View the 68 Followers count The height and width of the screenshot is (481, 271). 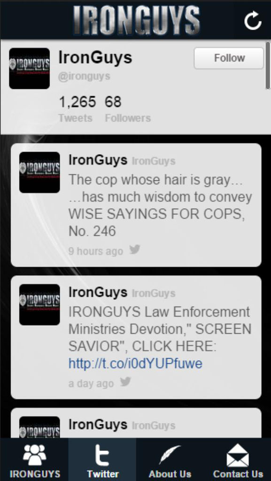click(x=128, y=109)
